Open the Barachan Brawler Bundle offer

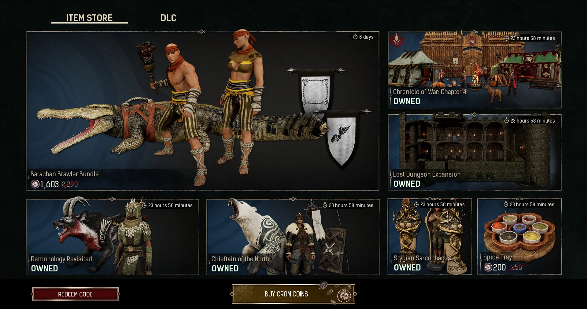pyautogui.click(x=202, y=111)
